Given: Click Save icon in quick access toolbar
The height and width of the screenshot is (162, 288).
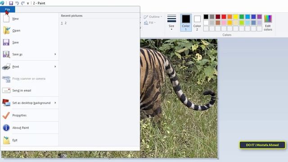Looking at the screenshot, I should (11, 3).
